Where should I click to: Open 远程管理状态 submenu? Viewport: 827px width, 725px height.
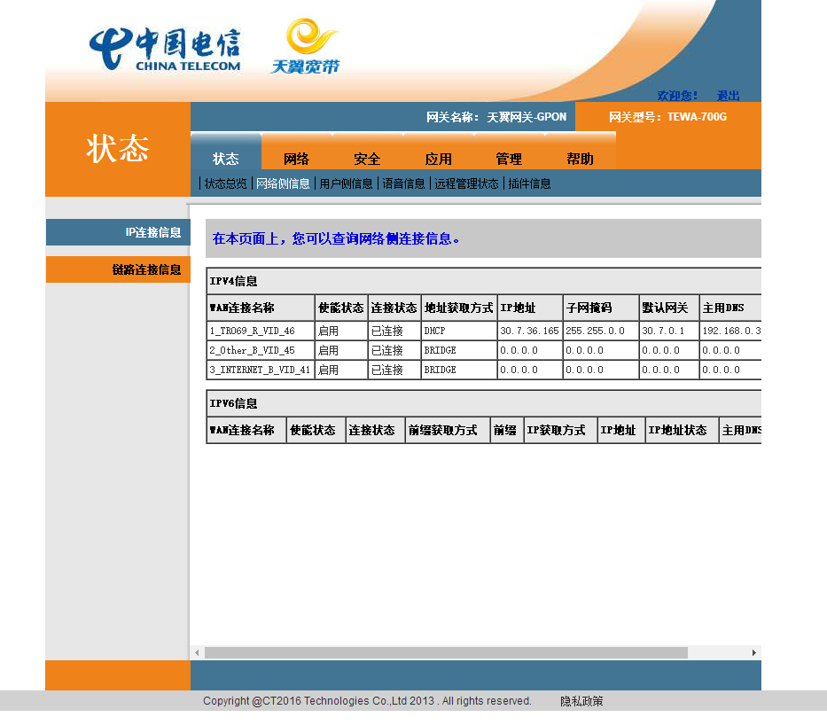click(466, 183)
